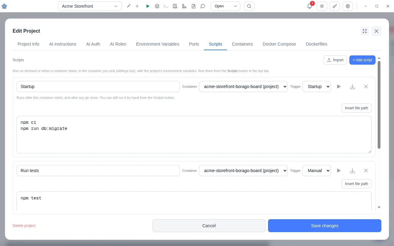Download the Run tests script
394x246 pixels.
click(x=352, y=171)
